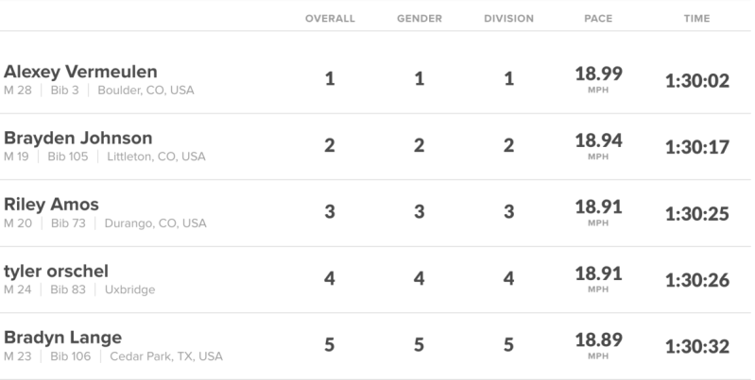Click finish time 1:30:02
This screenshot has width=755, height=380.
coord(696,81)
